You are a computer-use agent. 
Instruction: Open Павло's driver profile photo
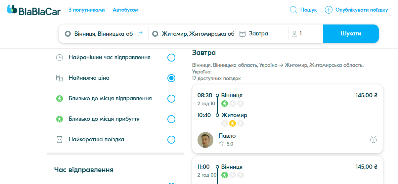[205, 140]
